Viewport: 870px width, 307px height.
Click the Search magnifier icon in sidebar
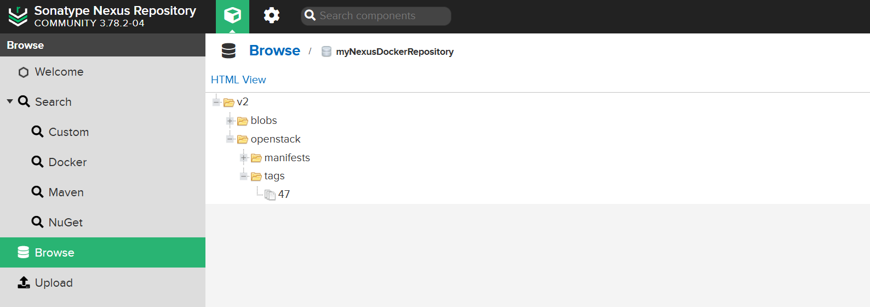pos(24,101)
